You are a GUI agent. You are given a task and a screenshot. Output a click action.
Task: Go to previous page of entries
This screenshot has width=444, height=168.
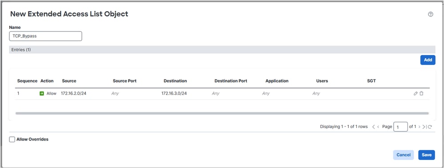pyautogui.click(x=378, y=127)
